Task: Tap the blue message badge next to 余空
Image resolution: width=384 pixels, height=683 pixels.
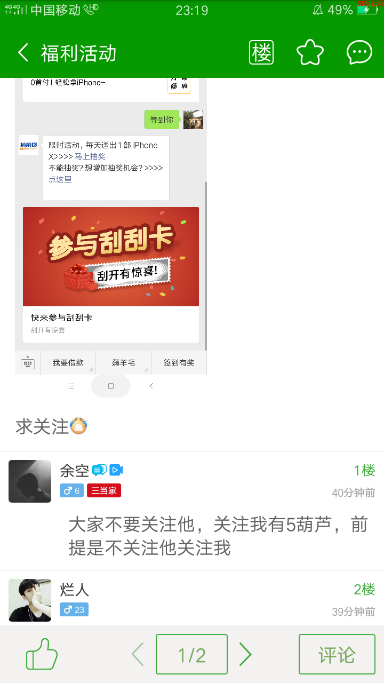Action: point(99,470)
